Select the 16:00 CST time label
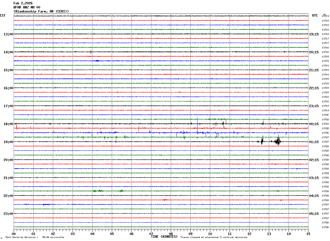330x241 pixels. point(8,88)
